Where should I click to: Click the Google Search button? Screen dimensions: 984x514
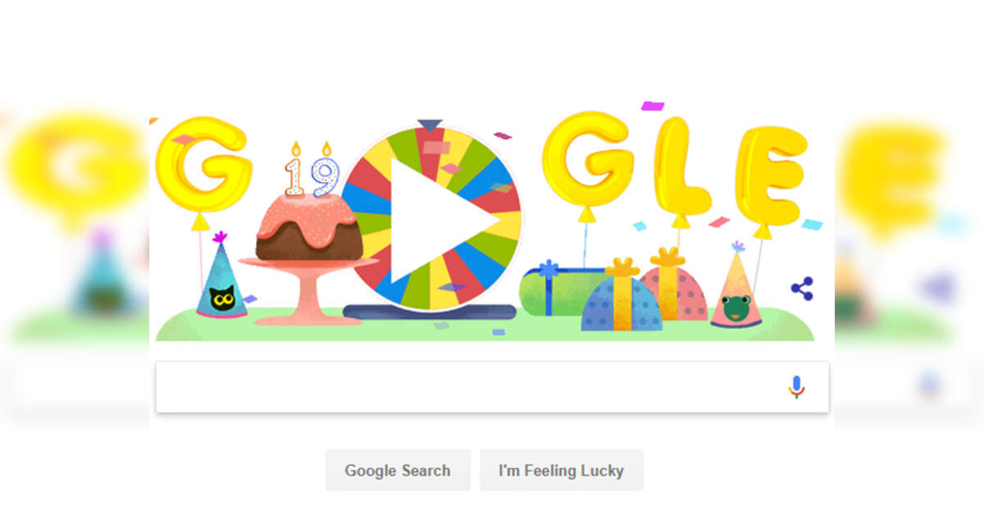tap(398, 471)
